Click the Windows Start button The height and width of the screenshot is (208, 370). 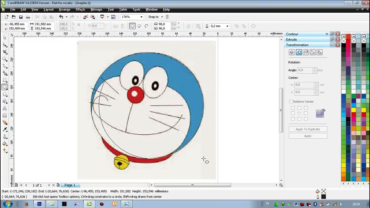tap(7, 204)
